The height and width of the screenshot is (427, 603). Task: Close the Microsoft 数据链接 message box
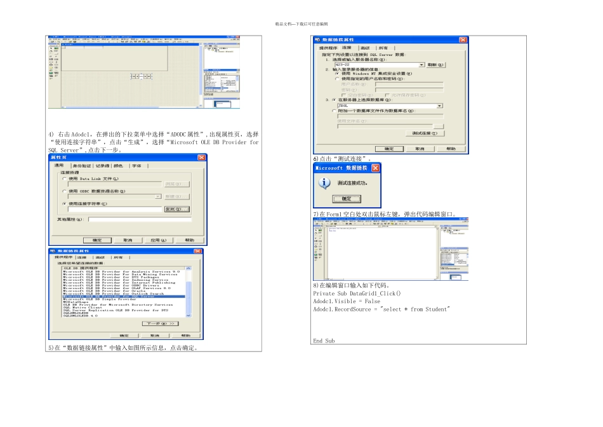coord(375,168)
